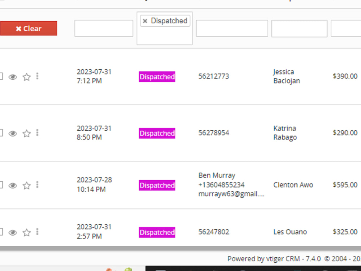Click the amount $290.00
361x271 pixels.
(x=345, y=133)
